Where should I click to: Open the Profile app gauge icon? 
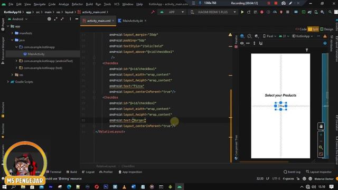pos(275,12)
